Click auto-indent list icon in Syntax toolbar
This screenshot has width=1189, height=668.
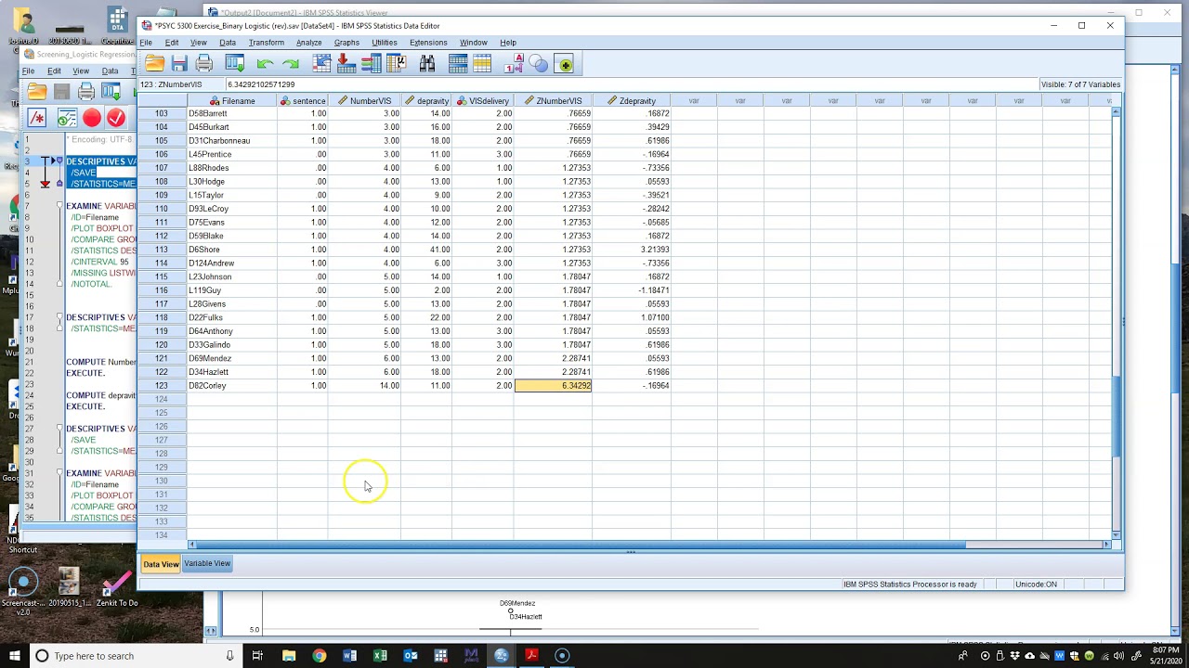66,118
